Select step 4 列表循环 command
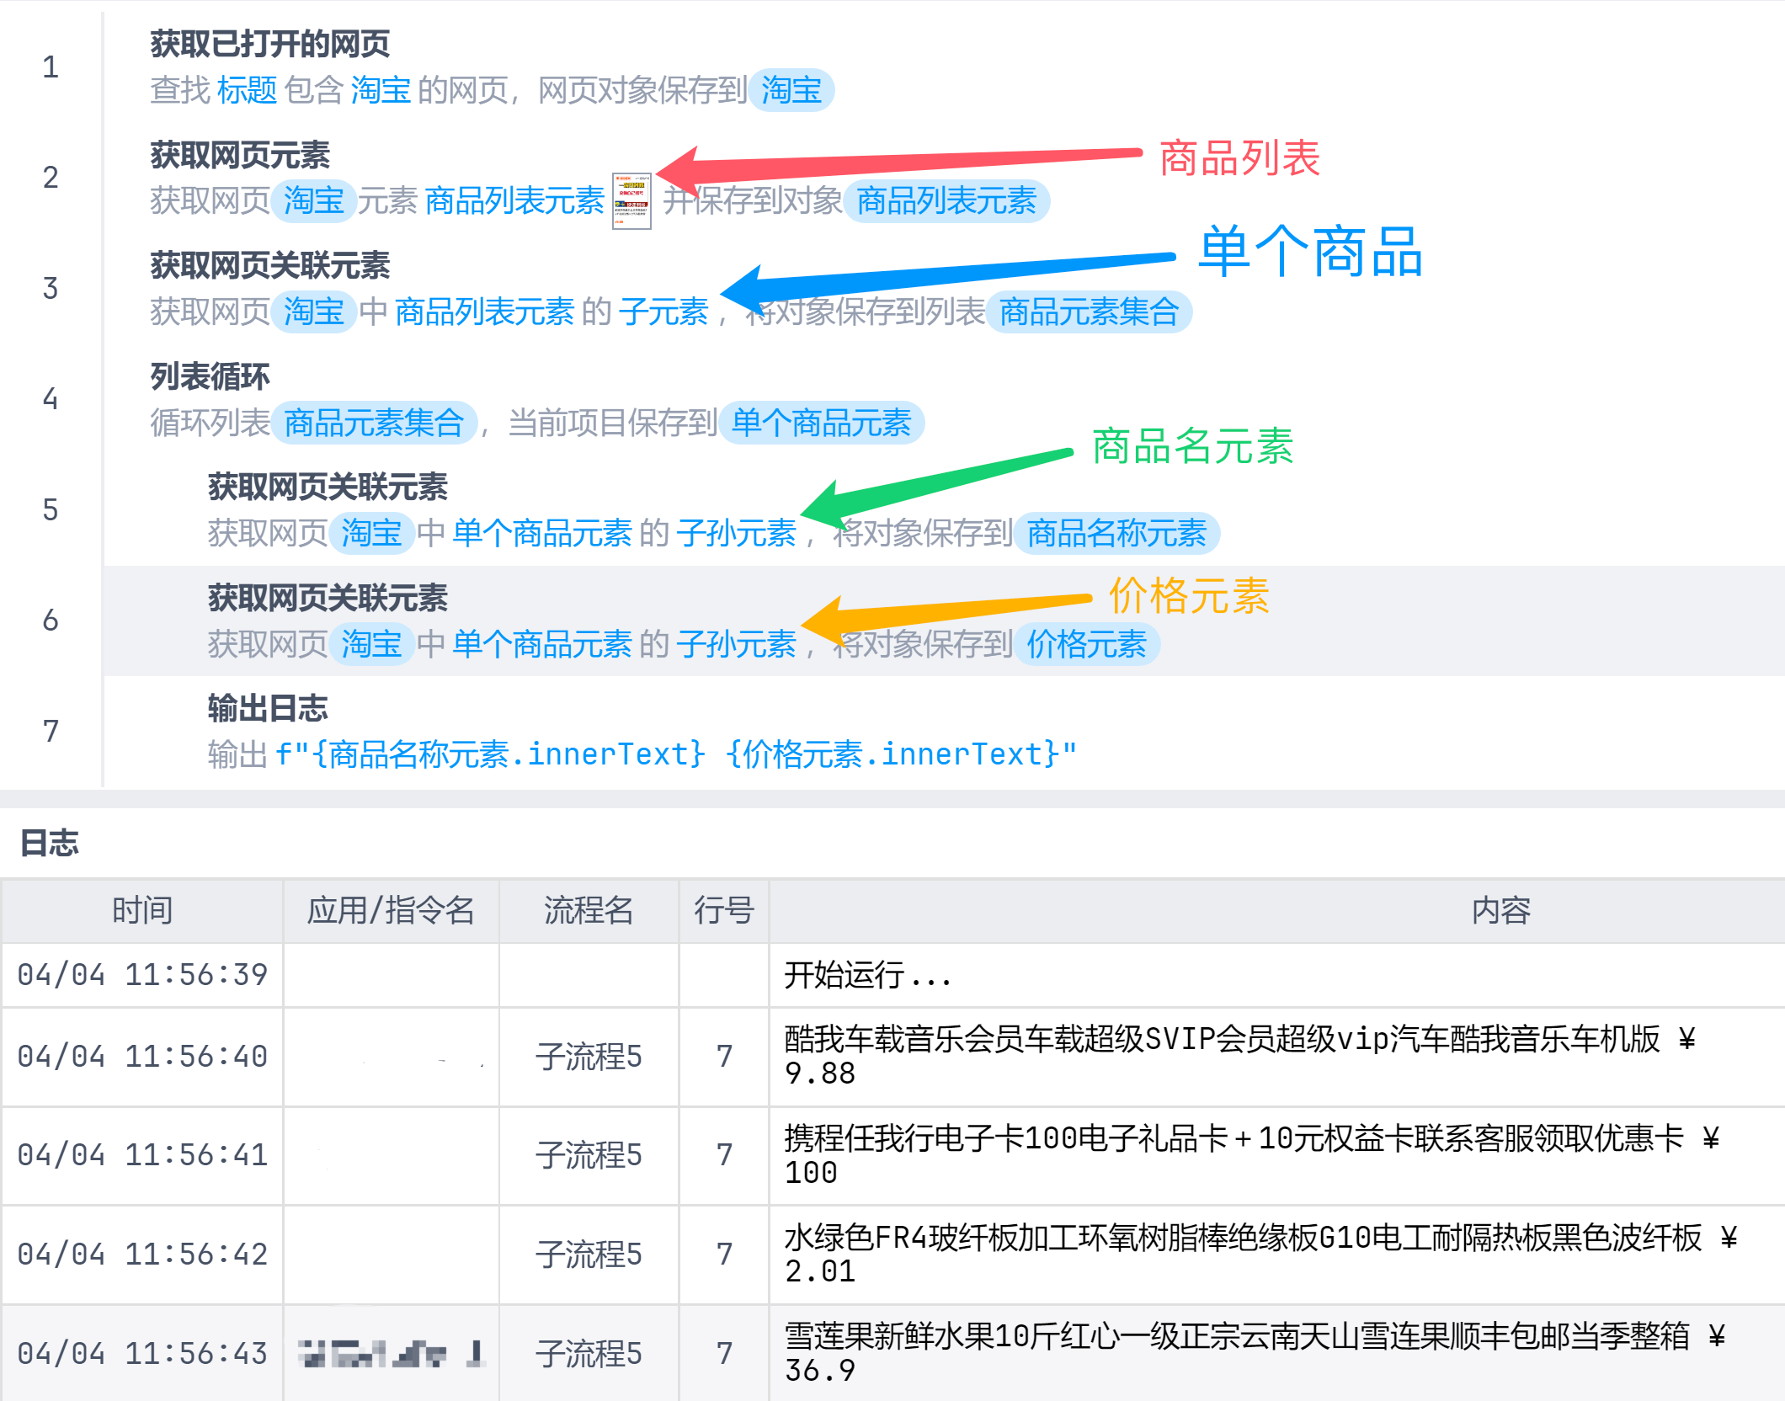The height and width of the screenshot is (1401, 1785). tap(210, 376)
